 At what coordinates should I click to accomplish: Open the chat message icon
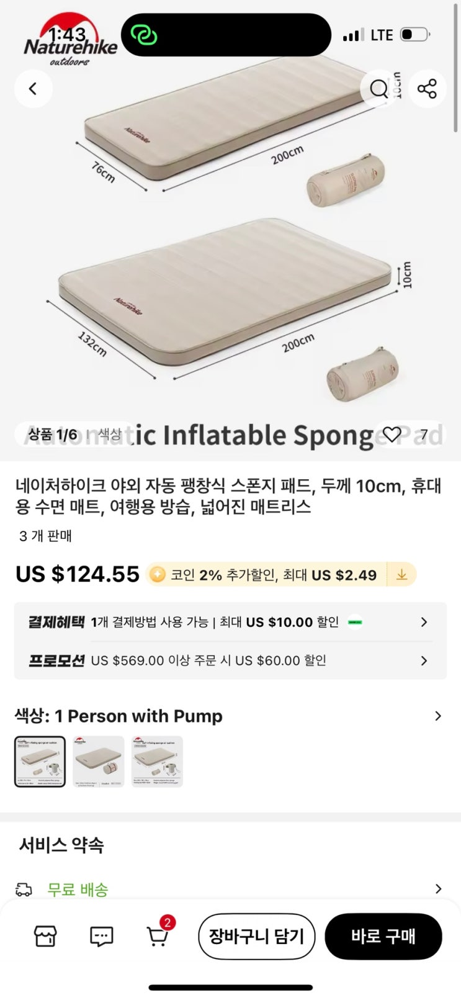(101, 936)
